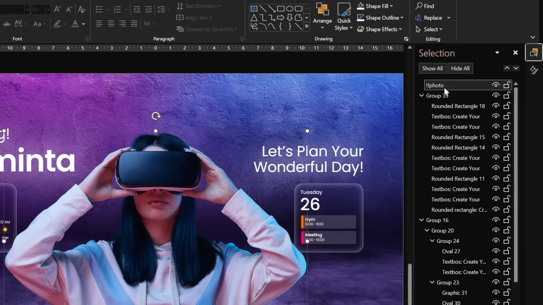Click Decrease Font Size icon
Viewport: 543px width, 305px height.
(x=69, y=9)
